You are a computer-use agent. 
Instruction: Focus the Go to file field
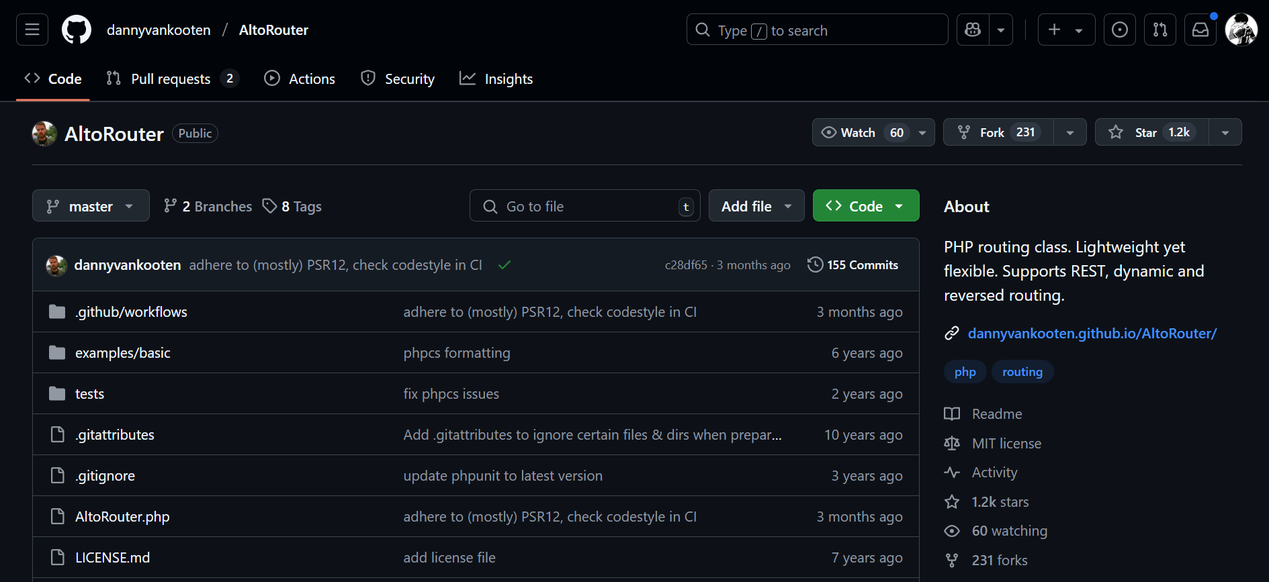pos(584,205)
